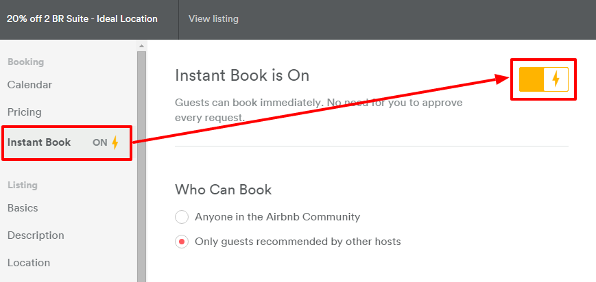Screen dimensions: 596x282
Task: Open the Calendar section
Action: (29, 85)
